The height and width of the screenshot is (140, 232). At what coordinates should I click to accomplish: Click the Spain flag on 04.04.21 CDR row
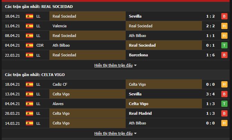pos(29,45)
